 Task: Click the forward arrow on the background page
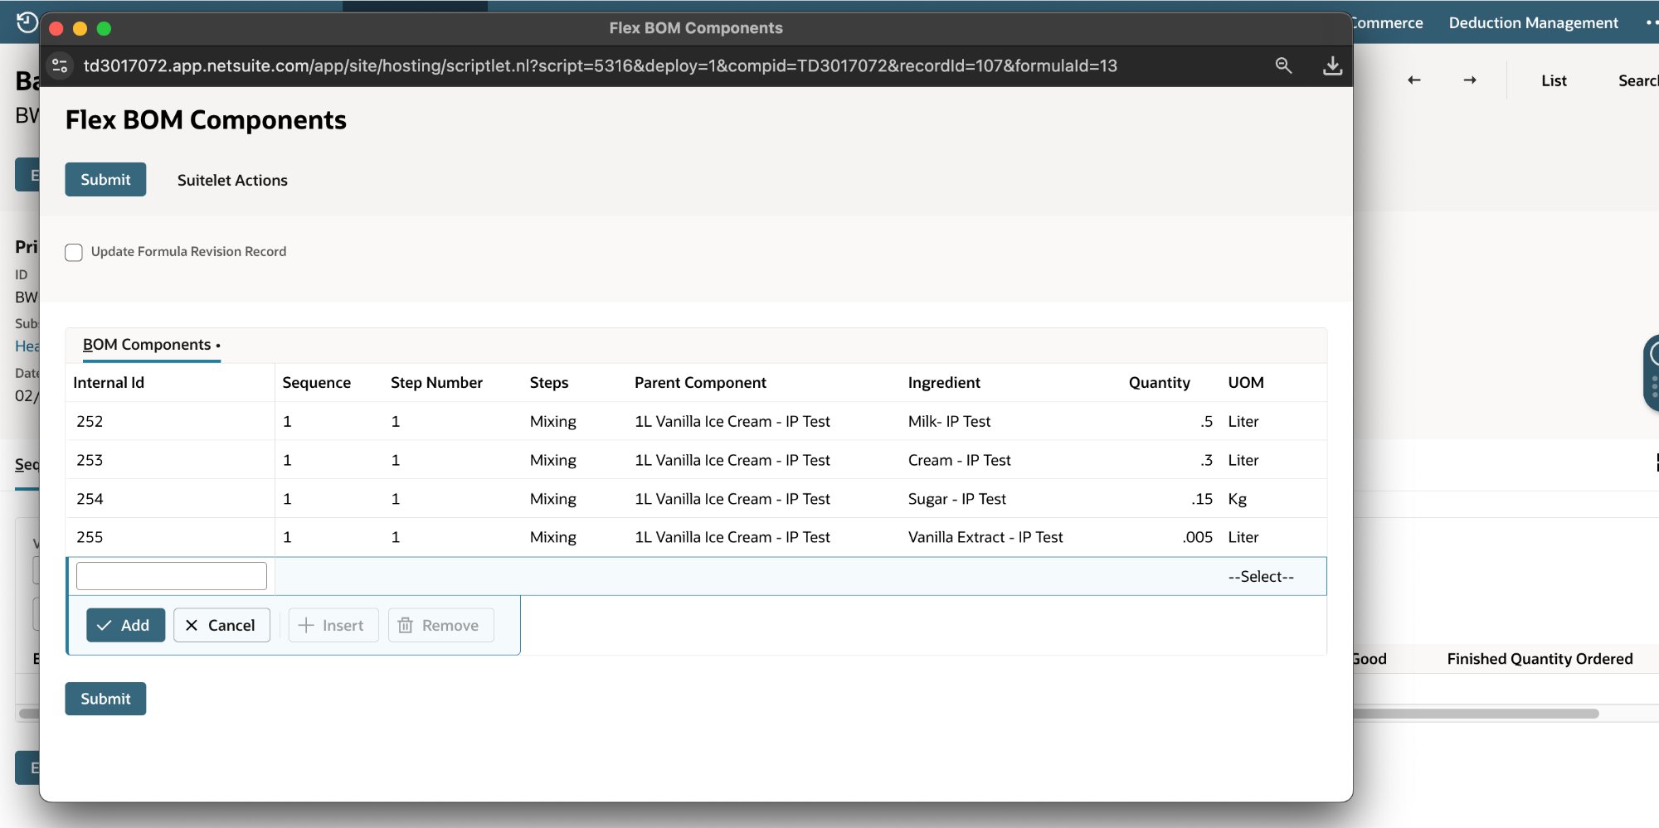1470,80
